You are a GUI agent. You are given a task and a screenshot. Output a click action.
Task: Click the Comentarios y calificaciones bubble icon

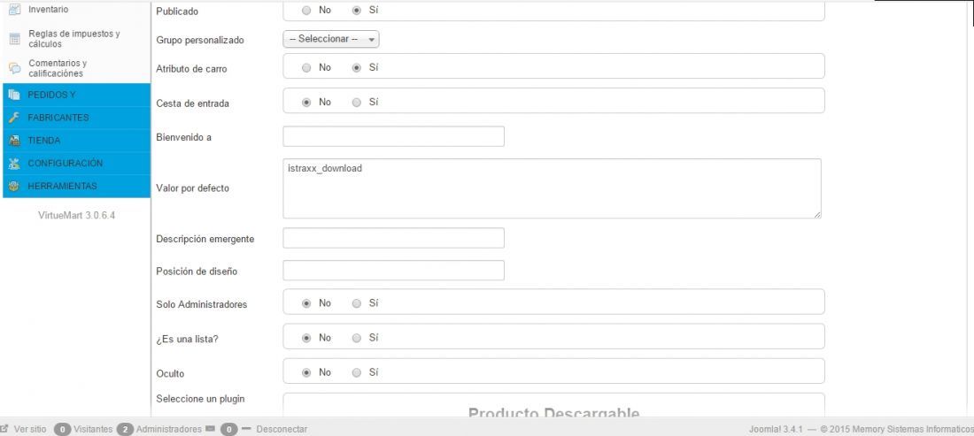pos(15,68)
